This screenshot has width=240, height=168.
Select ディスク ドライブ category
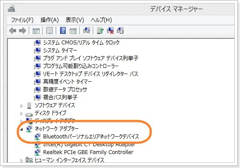point(51,113)
